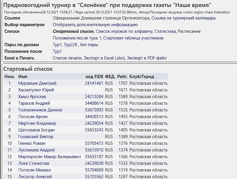Click 'Отобразить дополнительную информацию' link
This screenshot has height=179, width=237.
(x=95, y=25)
